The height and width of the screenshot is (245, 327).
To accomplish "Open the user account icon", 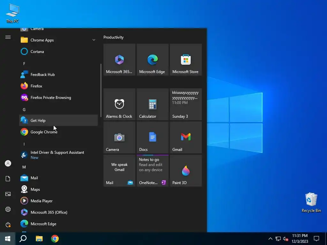I will click(8, 163).
